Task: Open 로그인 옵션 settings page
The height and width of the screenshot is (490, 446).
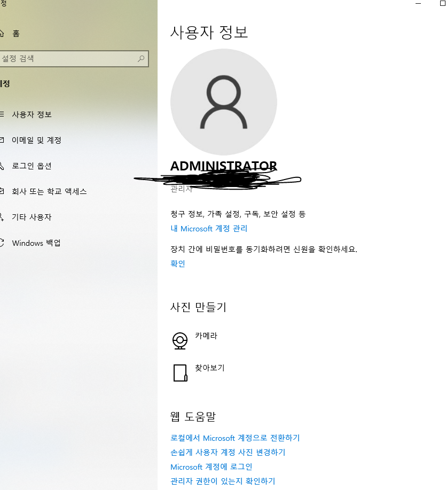Action: click(x=32, y=166)
